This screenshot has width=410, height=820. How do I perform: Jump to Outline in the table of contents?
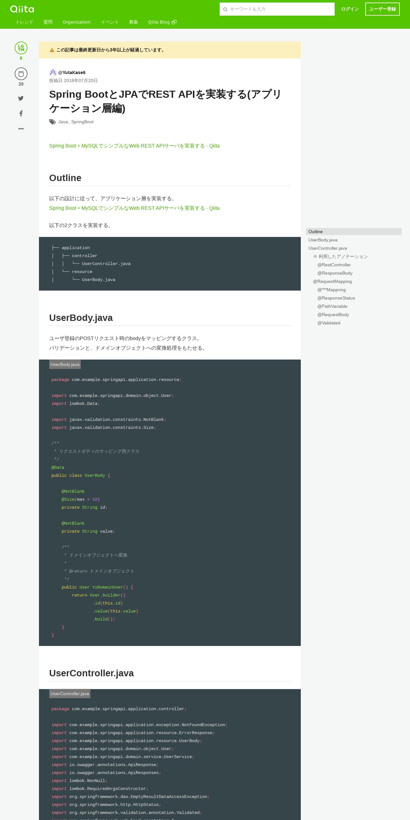(354, 232)
